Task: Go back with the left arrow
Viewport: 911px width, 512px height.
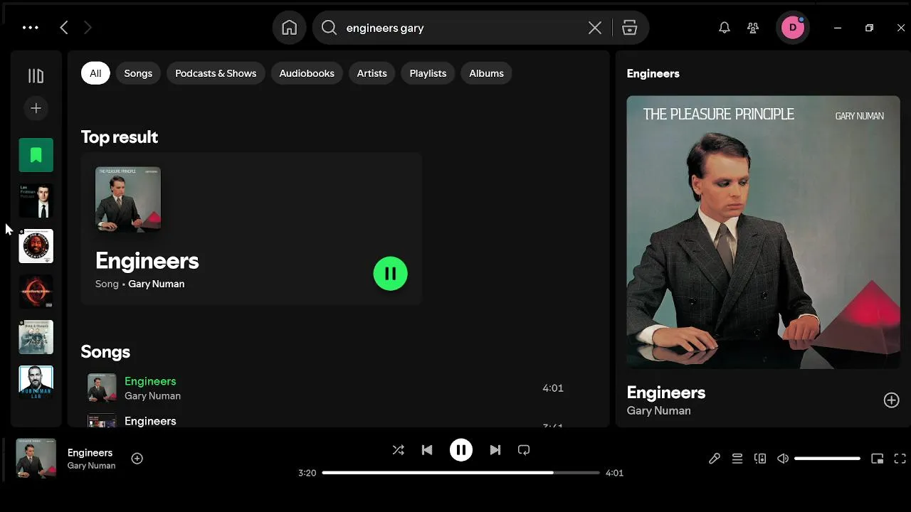Action: tap(64, 28)
